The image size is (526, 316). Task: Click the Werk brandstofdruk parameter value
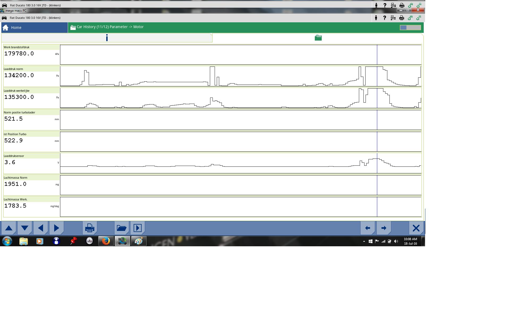19,54
